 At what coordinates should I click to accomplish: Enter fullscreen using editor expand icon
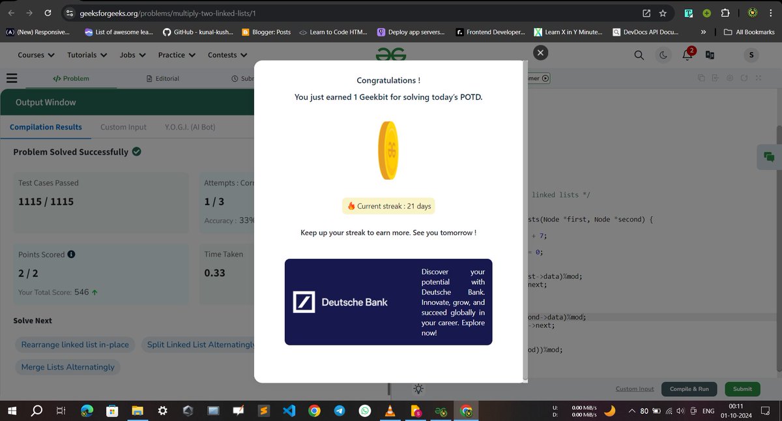coord(758,78)
